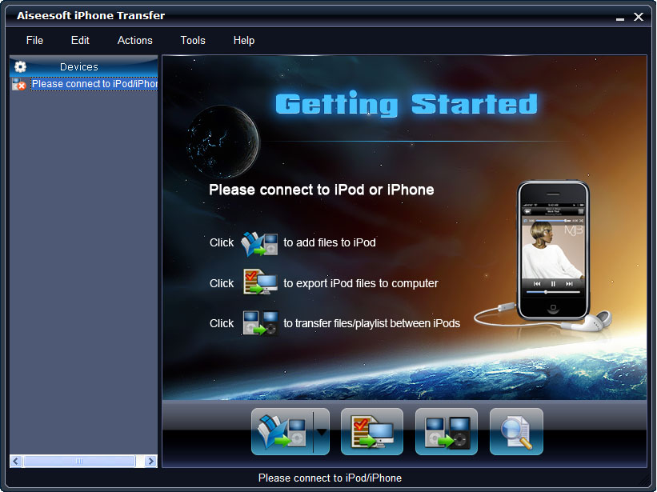Select the export iPod files to computer toolbar icon

(x=371, y=431)
